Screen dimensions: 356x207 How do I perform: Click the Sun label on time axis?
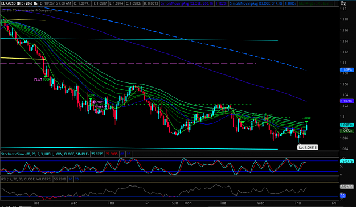click(x=175, y=203)
